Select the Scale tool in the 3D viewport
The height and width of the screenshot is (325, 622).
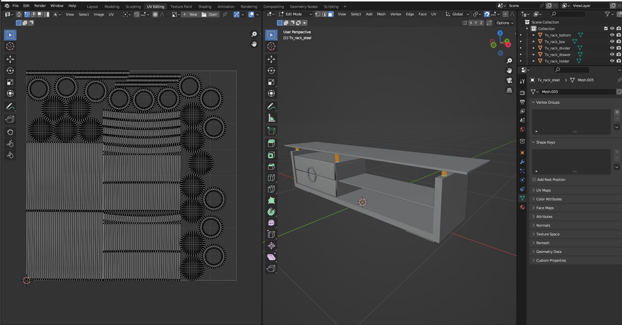click(x=271, y=82)
